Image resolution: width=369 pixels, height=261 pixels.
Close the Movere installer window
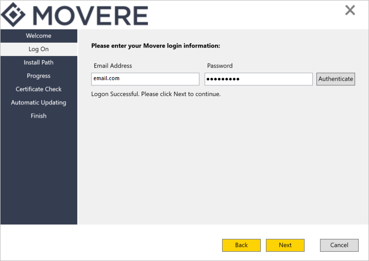[x=350, y=10]
